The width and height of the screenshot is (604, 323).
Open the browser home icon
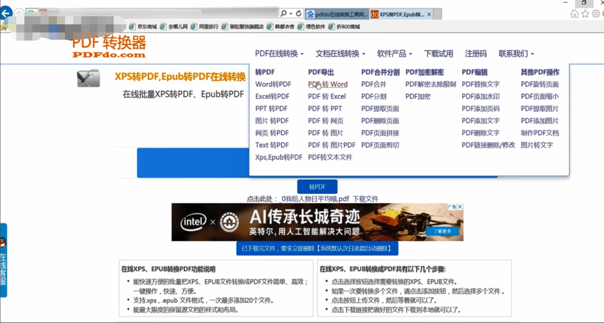574,14
